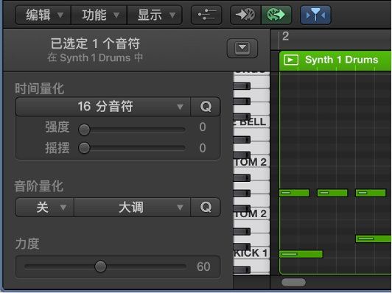Click the velocity value 60
The image size is (392, 293).
tap(203, 266)
